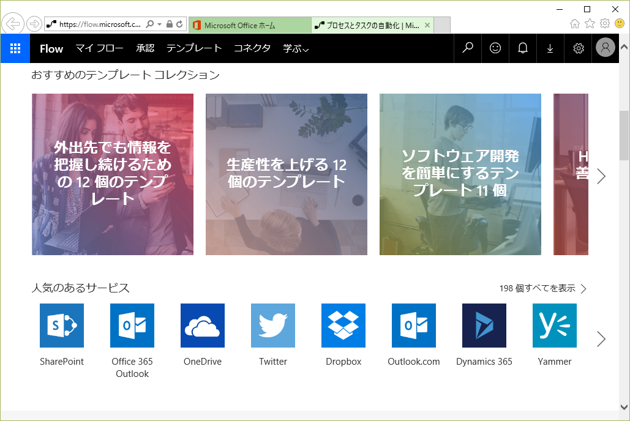Switch to the Microsoft Office ホーム tab
This screenshot has height=421, width=630.
pos(250,25)
